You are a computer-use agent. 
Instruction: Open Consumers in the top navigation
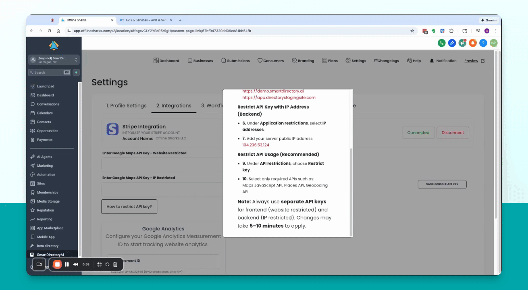[270, 60]
